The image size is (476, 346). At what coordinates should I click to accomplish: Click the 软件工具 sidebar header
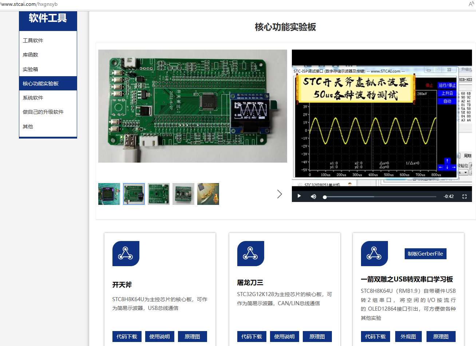tap(48, 18)
